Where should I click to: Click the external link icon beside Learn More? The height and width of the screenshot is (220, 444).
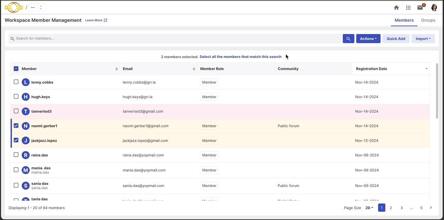105,20
